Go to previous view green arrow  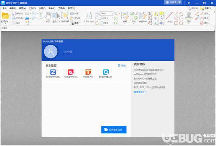(x=40, y=13)
